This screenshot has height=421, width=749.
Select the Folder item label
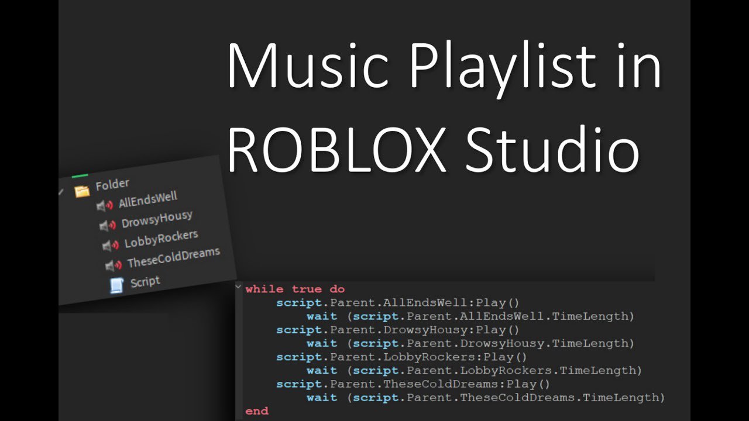pyautogui.click(x=112, y=185)
